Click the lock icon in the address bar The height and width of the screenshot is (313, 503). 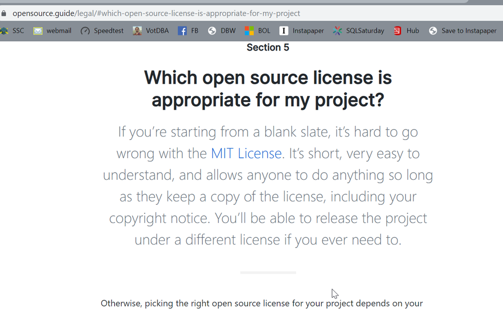click(x=4, y=13)
